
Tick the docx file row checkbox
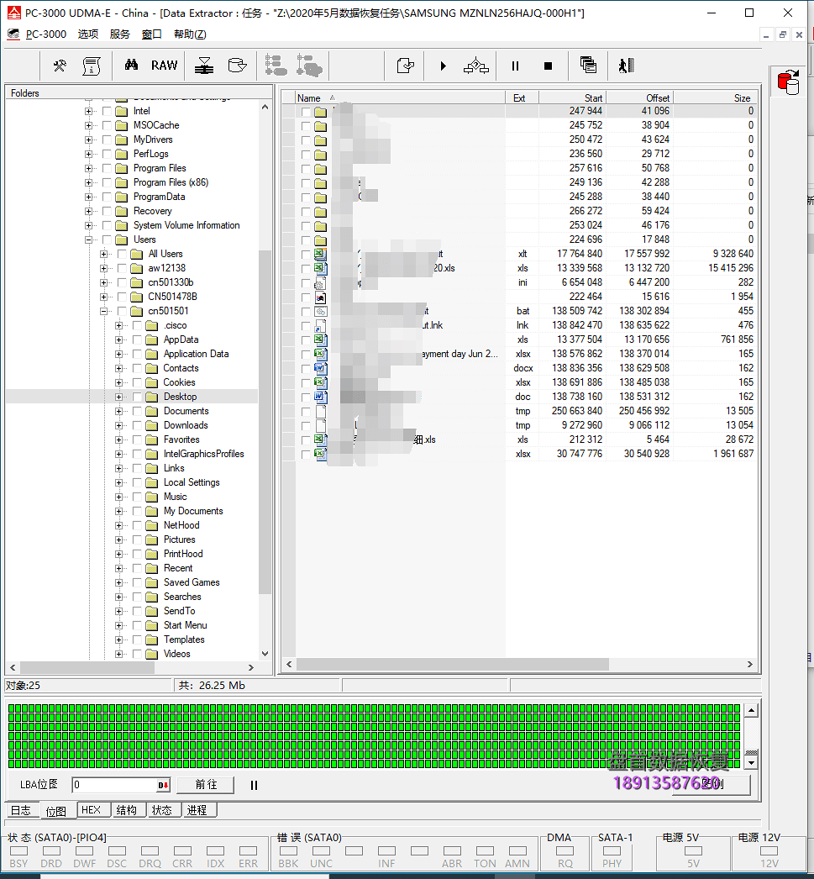click(305, 369)
